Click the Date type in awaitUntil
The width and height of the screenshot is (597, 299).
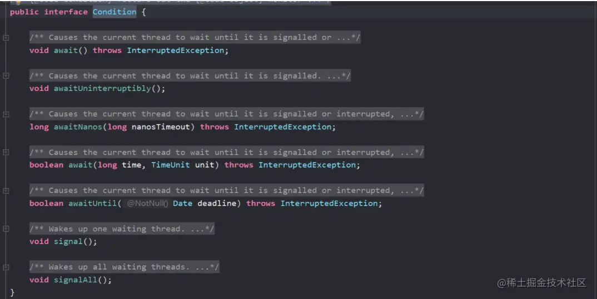click(182, 203)
